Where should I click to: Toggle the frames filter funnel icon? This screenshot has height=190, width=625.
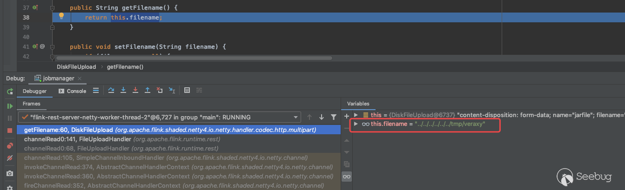point(333,117)
